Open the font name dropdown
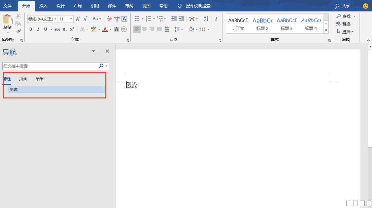The image size is (372, 208). click(55, 19)
